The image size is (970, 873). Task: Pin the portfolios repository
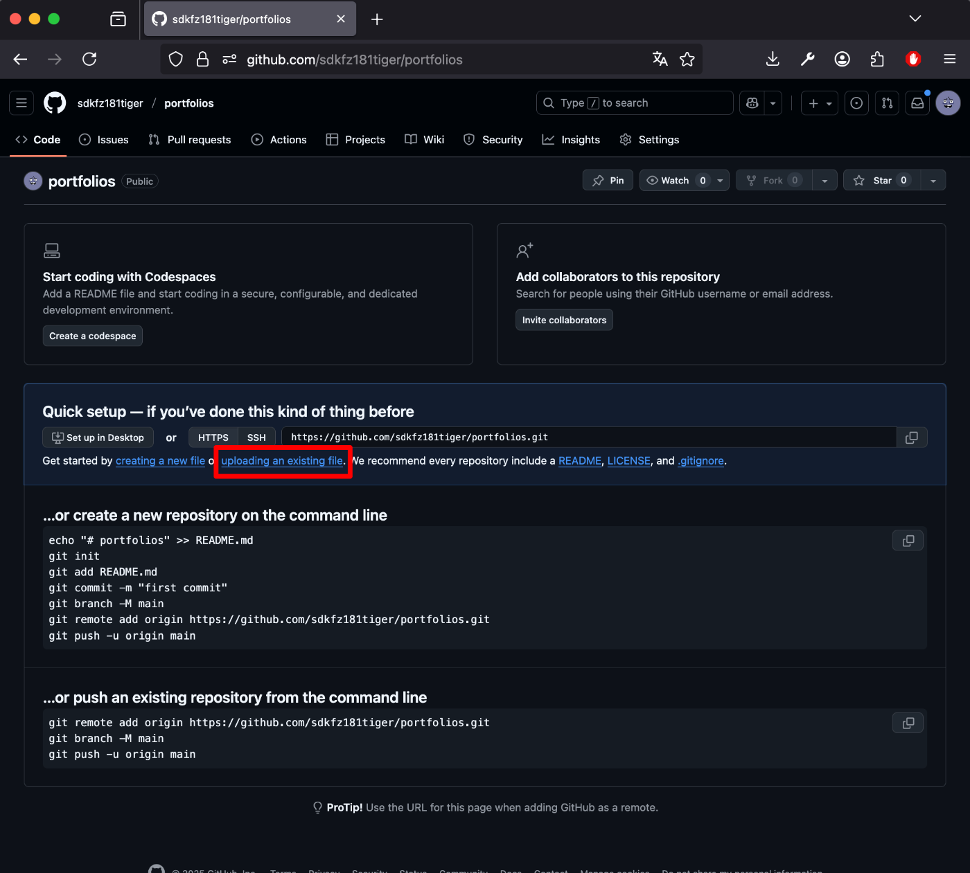pos(608,181)
